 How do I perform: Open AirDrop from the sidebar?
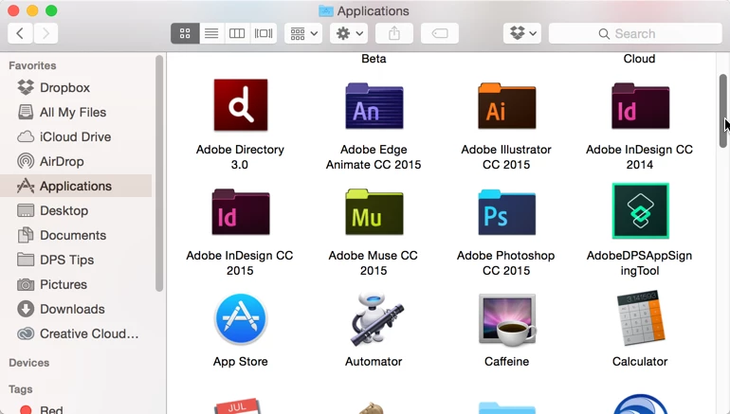(x=77, y=161)
